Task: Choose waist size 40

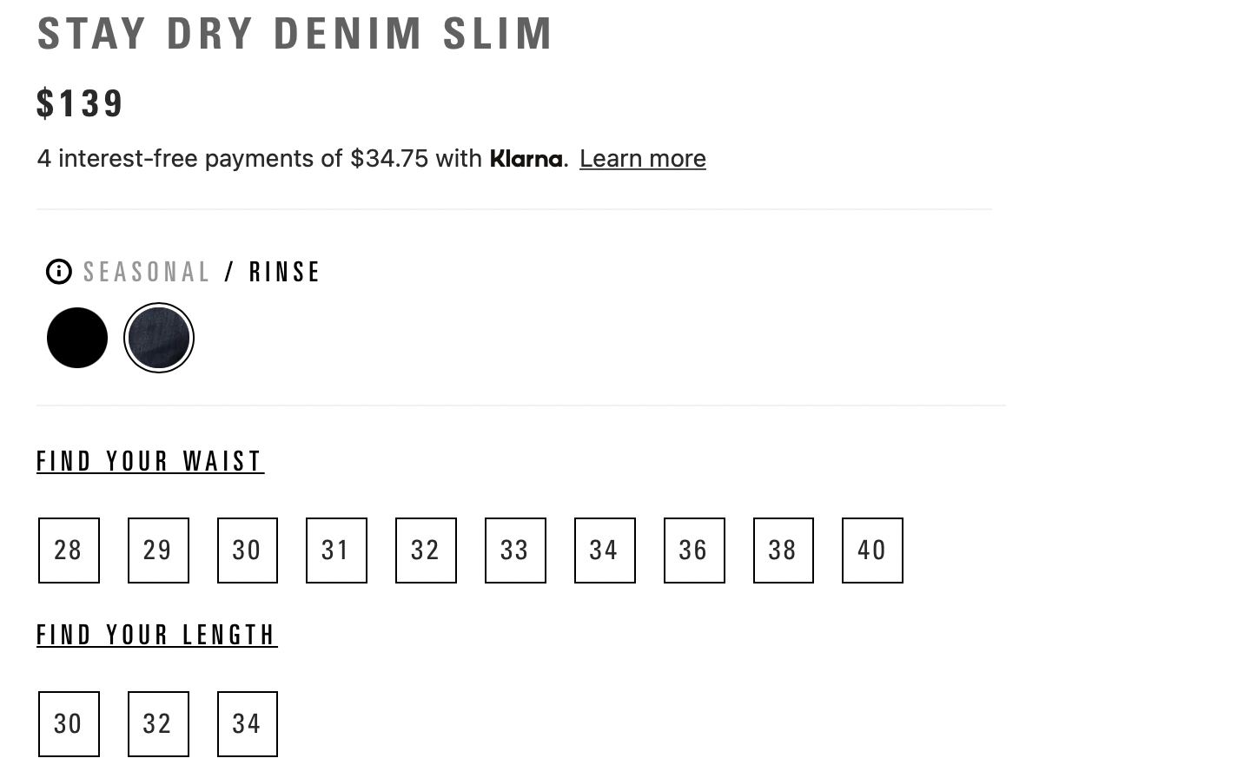Action: pos(872,551)
